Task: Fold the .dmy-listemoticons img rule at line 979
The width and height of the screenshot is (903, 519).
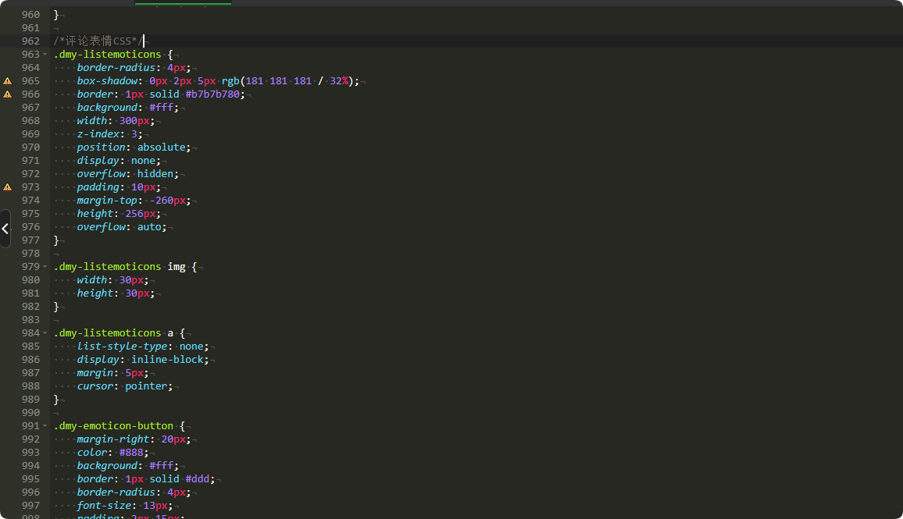Action: point(45,267)
